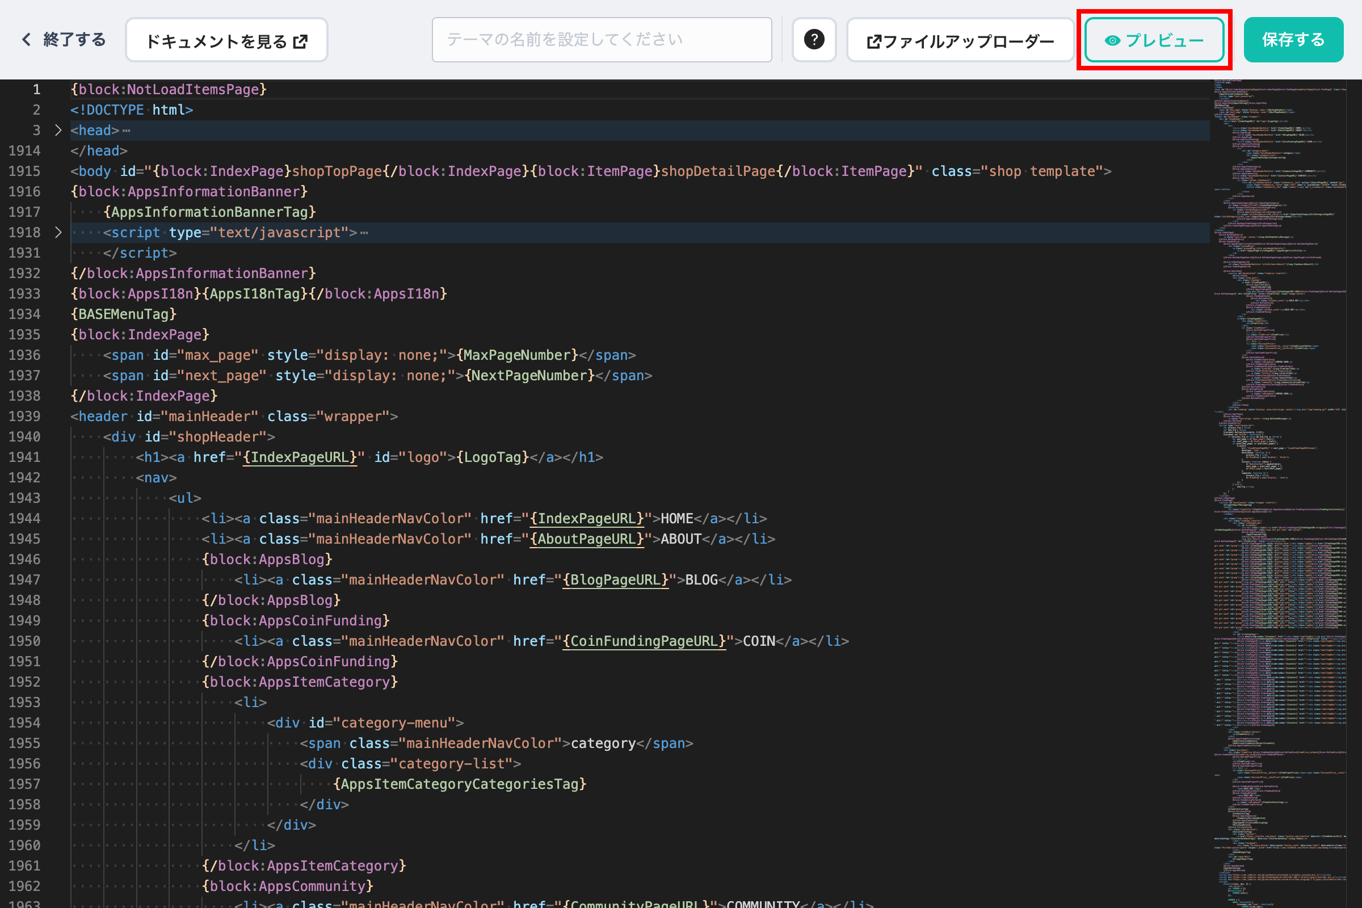Click the {/block:AppsInformationBanner} line 1932
1362x908 pixels.
pos(194,274)
